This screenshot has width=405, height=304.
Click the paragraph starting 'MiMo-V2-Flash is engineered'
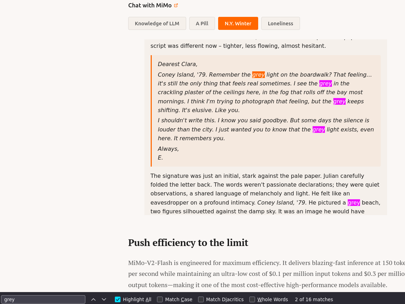[267, 274]
